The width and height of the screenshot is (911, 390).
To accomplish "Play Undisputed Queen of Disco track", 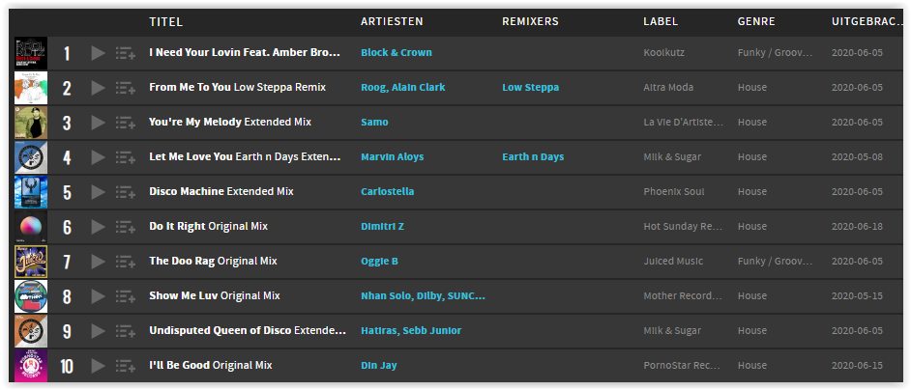I will tap(99, 331).
